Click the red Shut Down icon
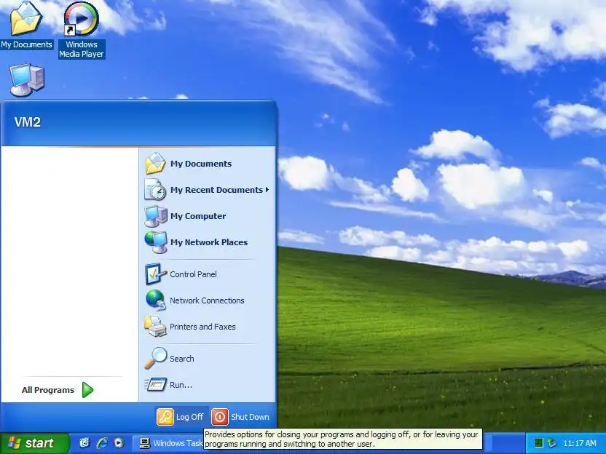The width and height of the screenshot is (606, 454). [219, 417]
